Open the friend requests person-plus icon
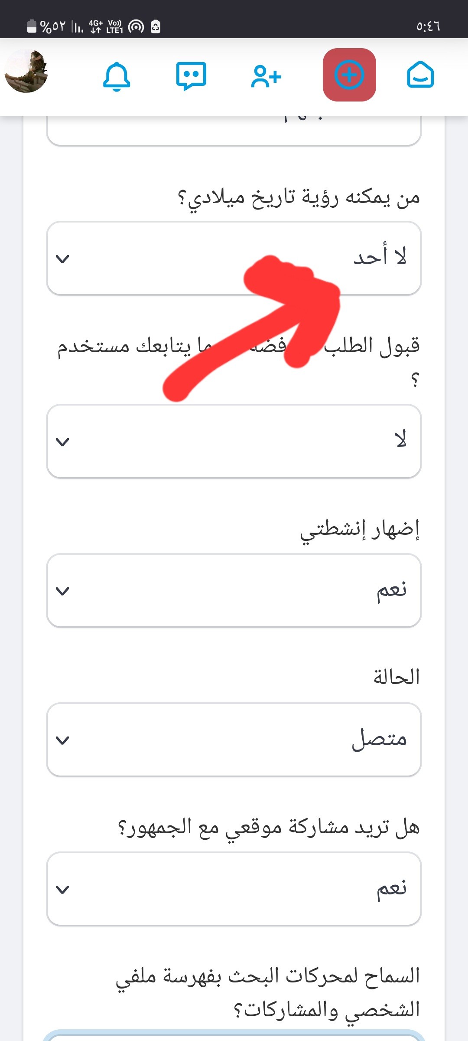 click(266, 76)
